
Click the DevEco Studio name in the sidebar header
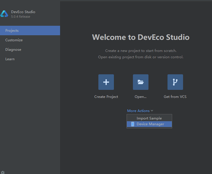point(23,12)
